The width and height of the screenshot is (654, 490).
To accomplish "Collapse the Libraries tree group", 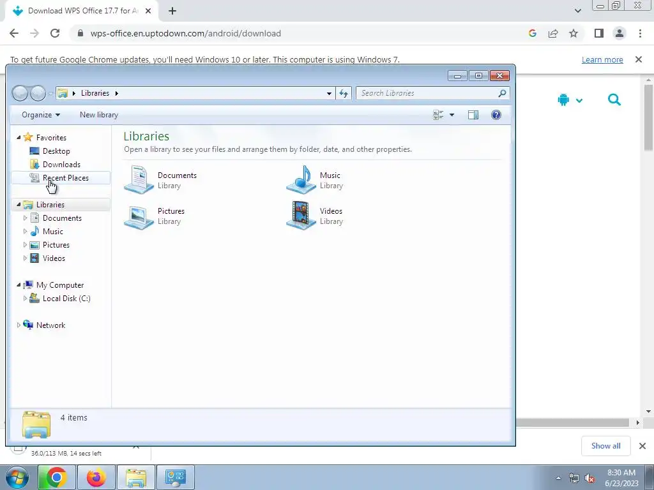I will coord(19,204).
